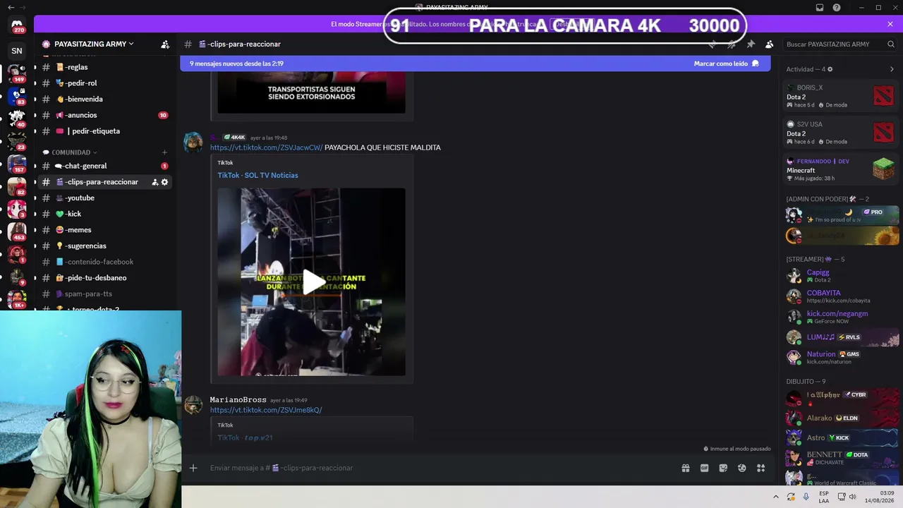903x508 pixels.
Task: Add a channel to COMUNIDAD category
Action: click(x=164, y=152)
